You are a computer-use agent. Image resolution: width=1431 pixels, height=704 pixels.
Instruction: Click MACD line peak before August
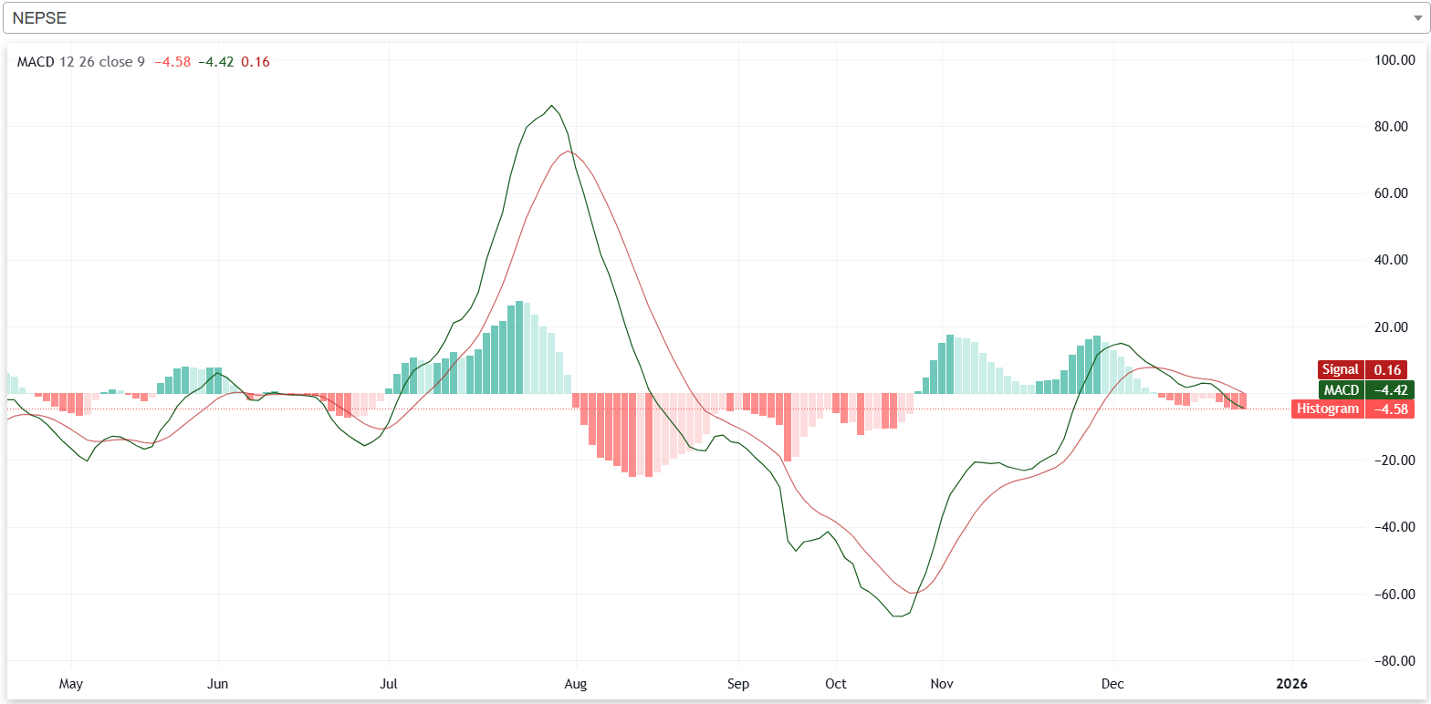click(551, 106)
